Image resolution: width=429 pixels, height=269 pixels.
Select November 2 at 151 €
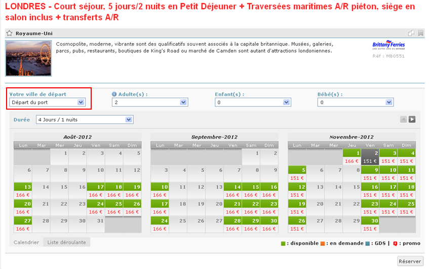pos(369,157)
